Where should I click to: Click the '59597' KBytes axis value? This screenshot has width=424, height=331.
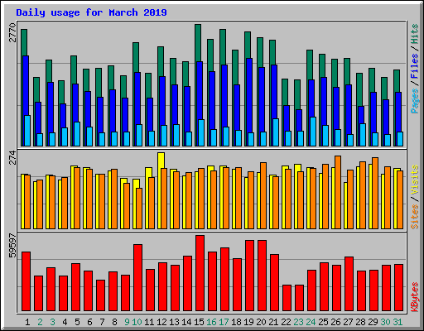coord(12,246)
